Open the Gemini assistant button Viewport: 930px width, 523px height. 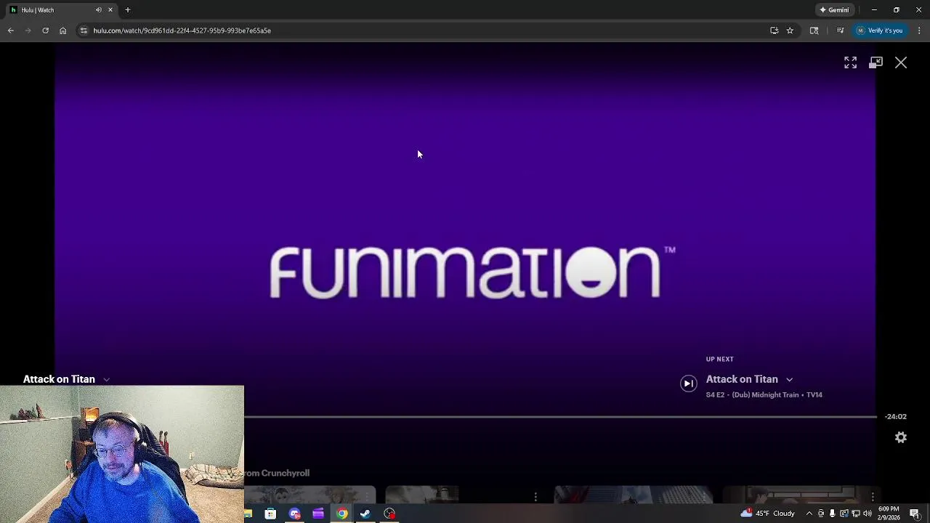point(834,10)
